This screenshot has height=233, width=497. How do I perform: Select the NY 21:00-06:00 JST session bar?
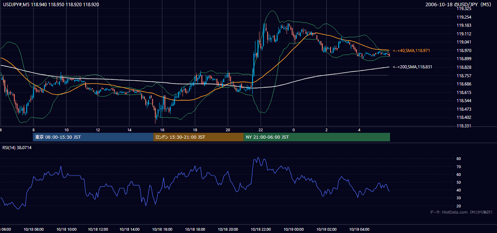coord(317,137)
